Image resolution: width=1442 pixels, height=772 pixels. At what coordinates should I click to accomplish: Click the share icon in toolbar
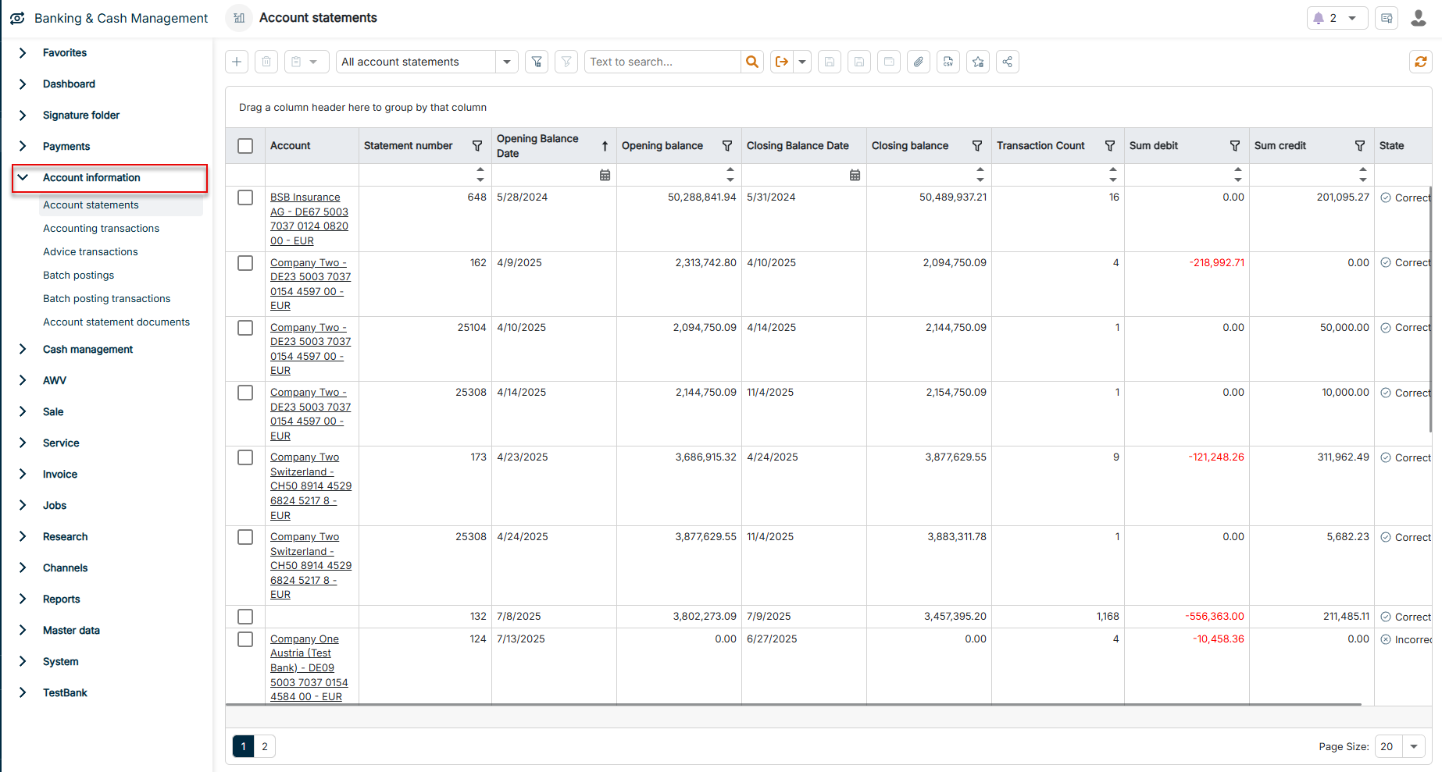pyautogui.click(x=1008, y=62)
